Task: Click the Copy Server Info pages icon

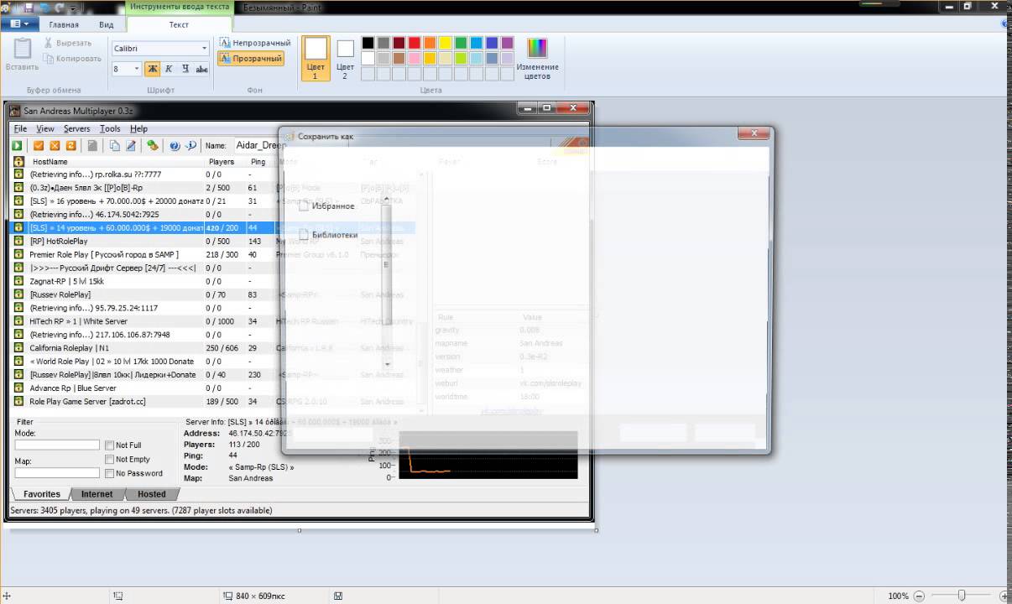Action: (x=115, y=145)
